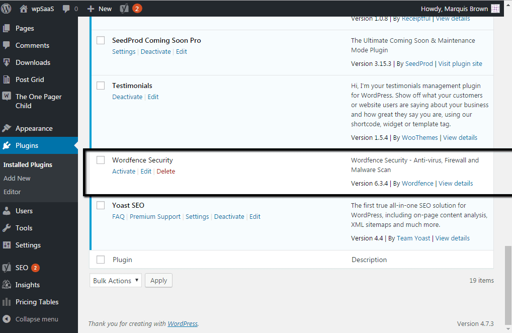This screenshot has height=333, width=512.
Task: Click the Comments sidebar icon
Action: click(7, 45)
